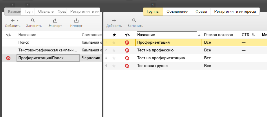Viewport: 267px width, 117px height.
Task: Click the Добавить plus icon in campaigns panel
Action: (13, 21)
